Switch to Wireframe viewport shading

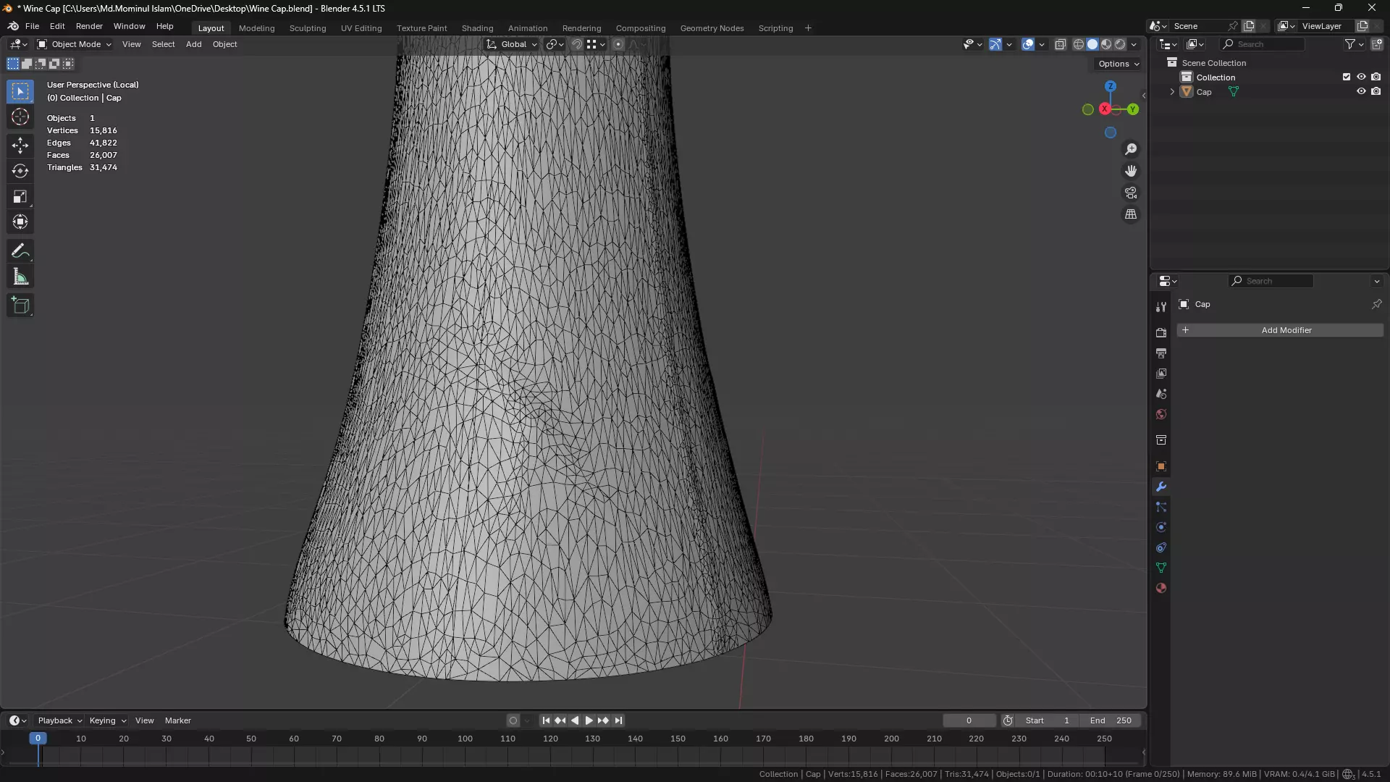click(1079, 44)
